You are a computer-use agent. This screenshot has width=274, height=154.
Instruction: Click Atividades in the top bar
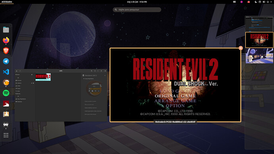coord(7,2)
